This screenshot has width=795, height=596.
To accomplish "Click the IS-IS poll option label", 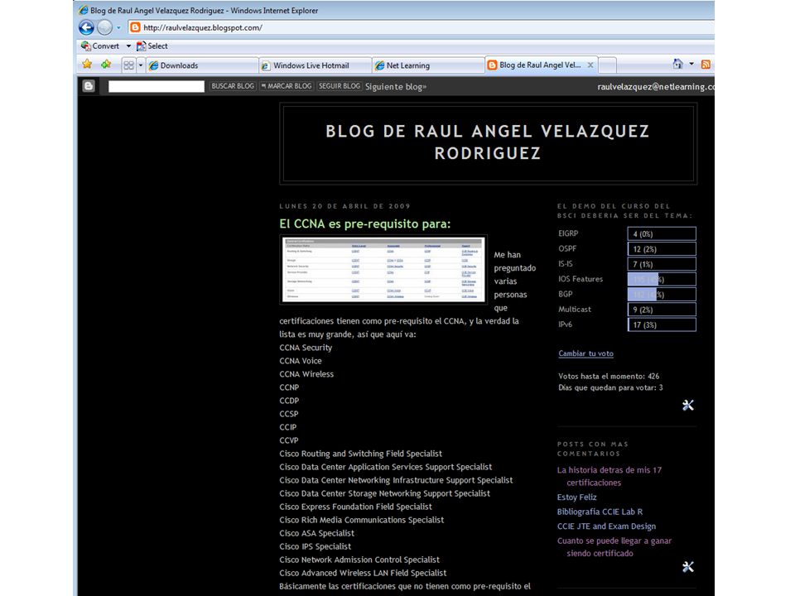I will coord(566,264).
